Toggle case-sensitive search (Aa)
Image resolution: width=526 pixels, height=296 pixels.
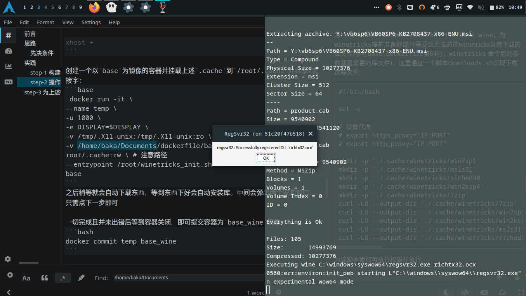(x=26, y=278)
